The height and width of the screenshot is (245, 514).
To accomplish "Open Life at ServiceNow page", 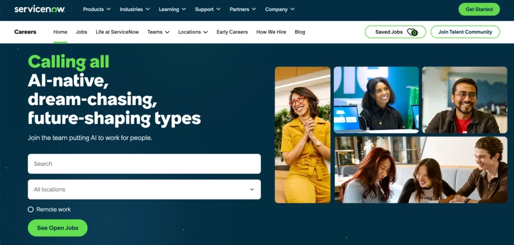I will pos(117,32).
